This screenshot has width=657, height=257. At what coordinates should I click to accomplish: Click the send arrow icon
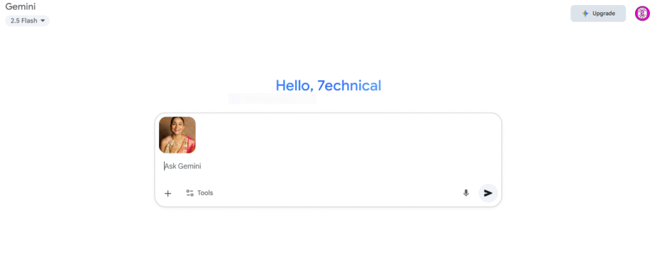coord(488,193)
